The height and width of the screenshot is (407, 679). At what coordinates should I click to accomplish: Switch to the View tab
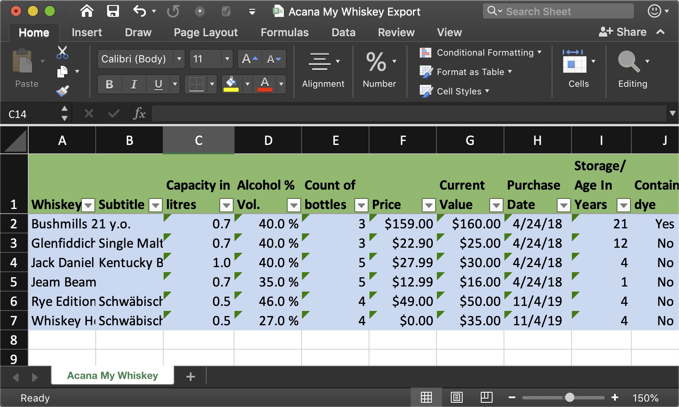449,32
